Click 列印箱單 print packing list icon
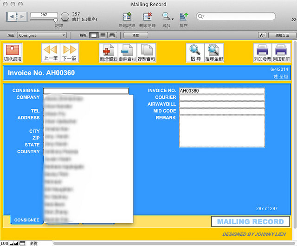 (281, 52)
